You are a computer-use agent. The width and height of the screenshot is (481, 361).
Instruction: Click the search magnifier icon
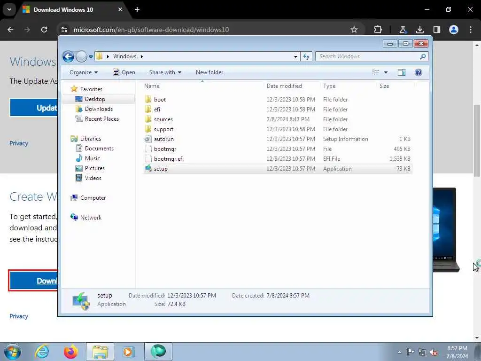click(423, 56)
